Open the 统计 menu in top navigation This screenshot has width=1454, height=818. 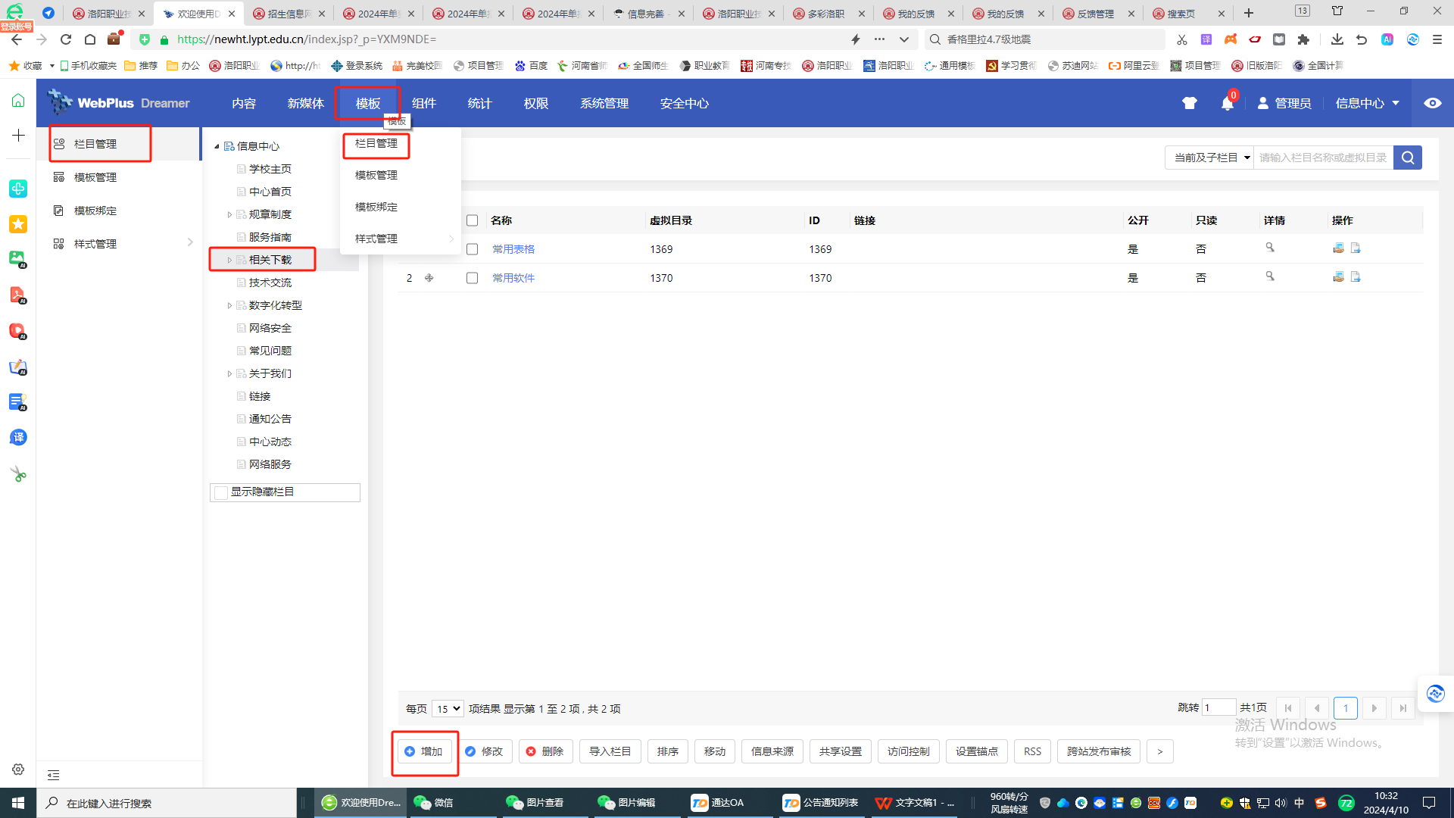[479, 104]
